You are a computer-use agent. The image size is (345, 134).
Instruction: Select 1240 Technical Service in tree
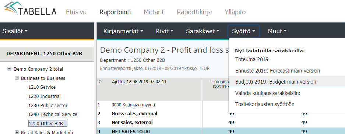[x=53, y=114]
